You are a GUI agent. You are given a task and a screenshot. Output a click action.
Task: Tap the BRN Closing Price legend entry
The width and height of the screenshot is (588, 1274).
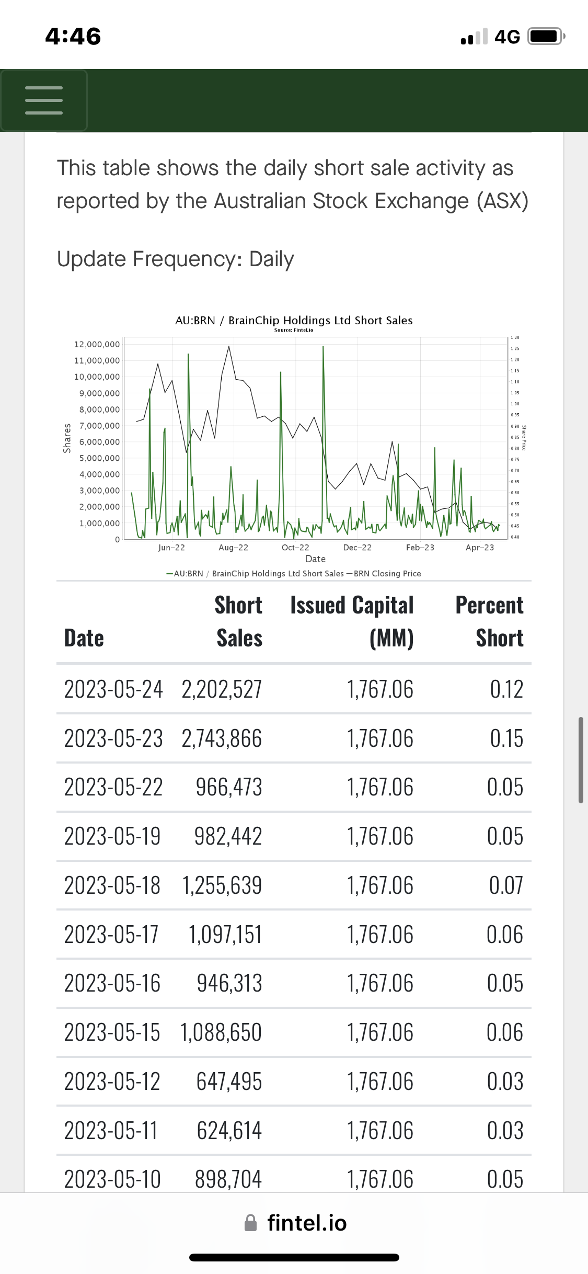384,573
